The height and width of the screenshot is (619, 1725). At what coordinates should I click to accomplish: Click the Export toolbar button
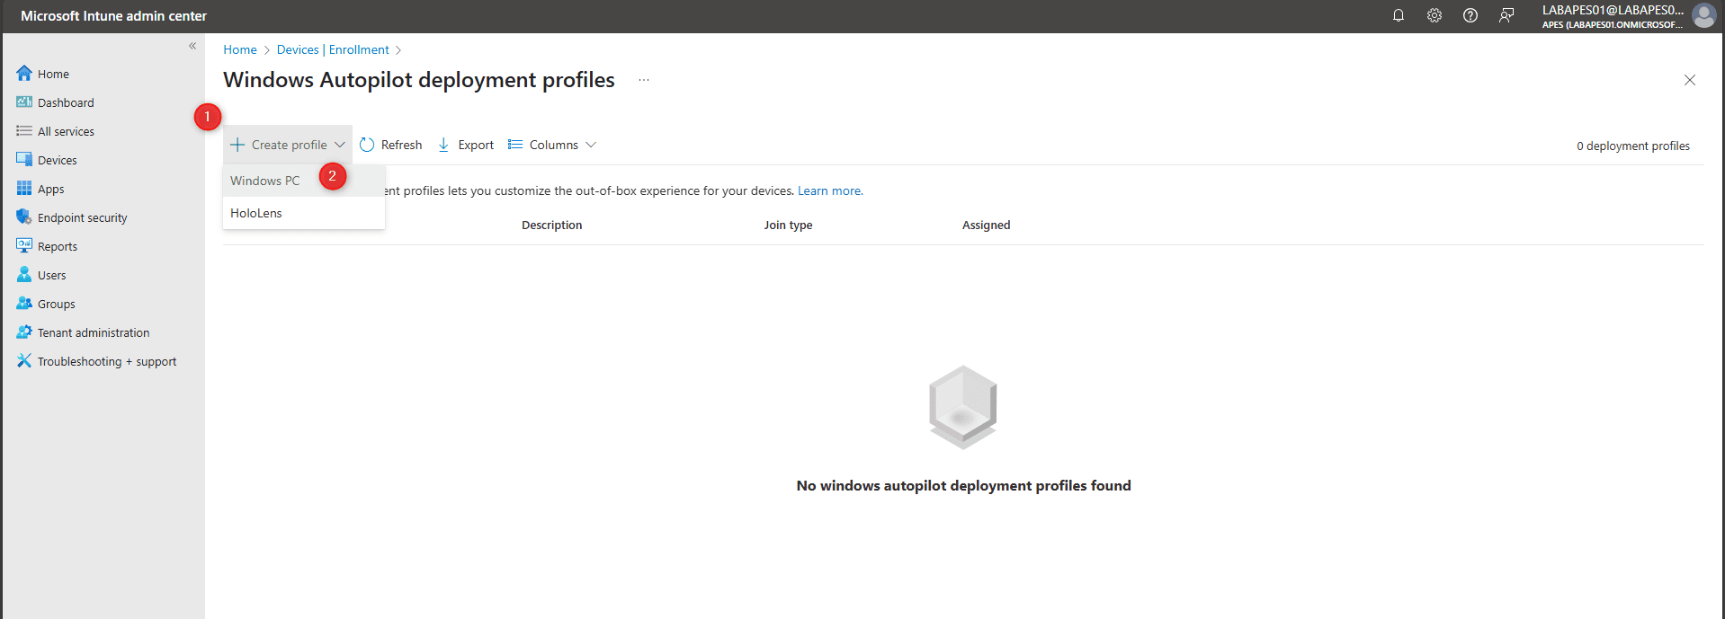tap(466, 145)
